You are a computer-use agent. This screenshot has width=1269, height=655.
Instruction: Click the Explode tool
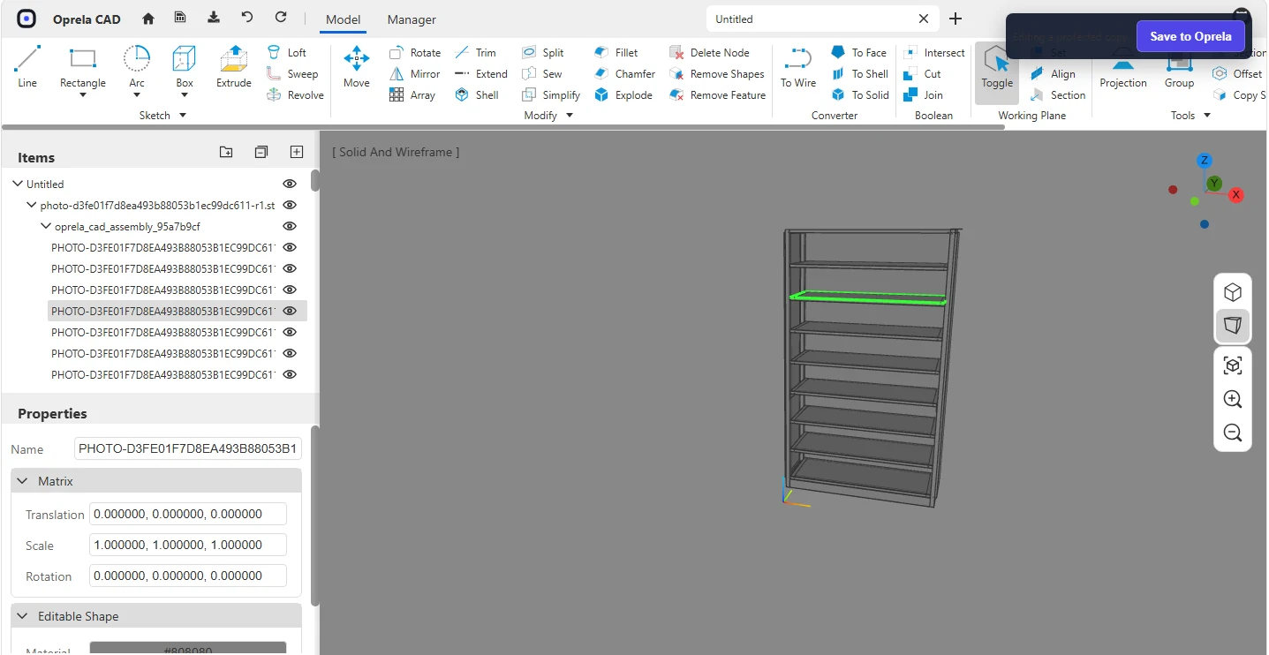[623, 95]
